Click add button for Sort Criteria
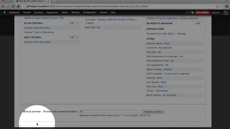Viewport: 230px width, 129px height. 72,37
